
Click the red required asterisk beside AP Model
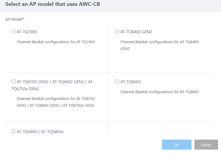pyautogui.click(x=24, y=19)
